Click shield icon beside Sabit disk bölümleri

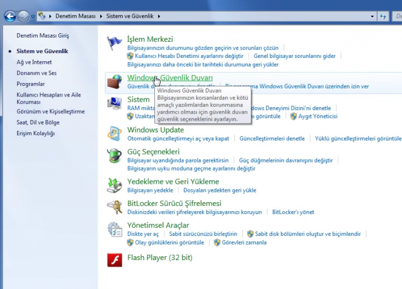[250, 234]
